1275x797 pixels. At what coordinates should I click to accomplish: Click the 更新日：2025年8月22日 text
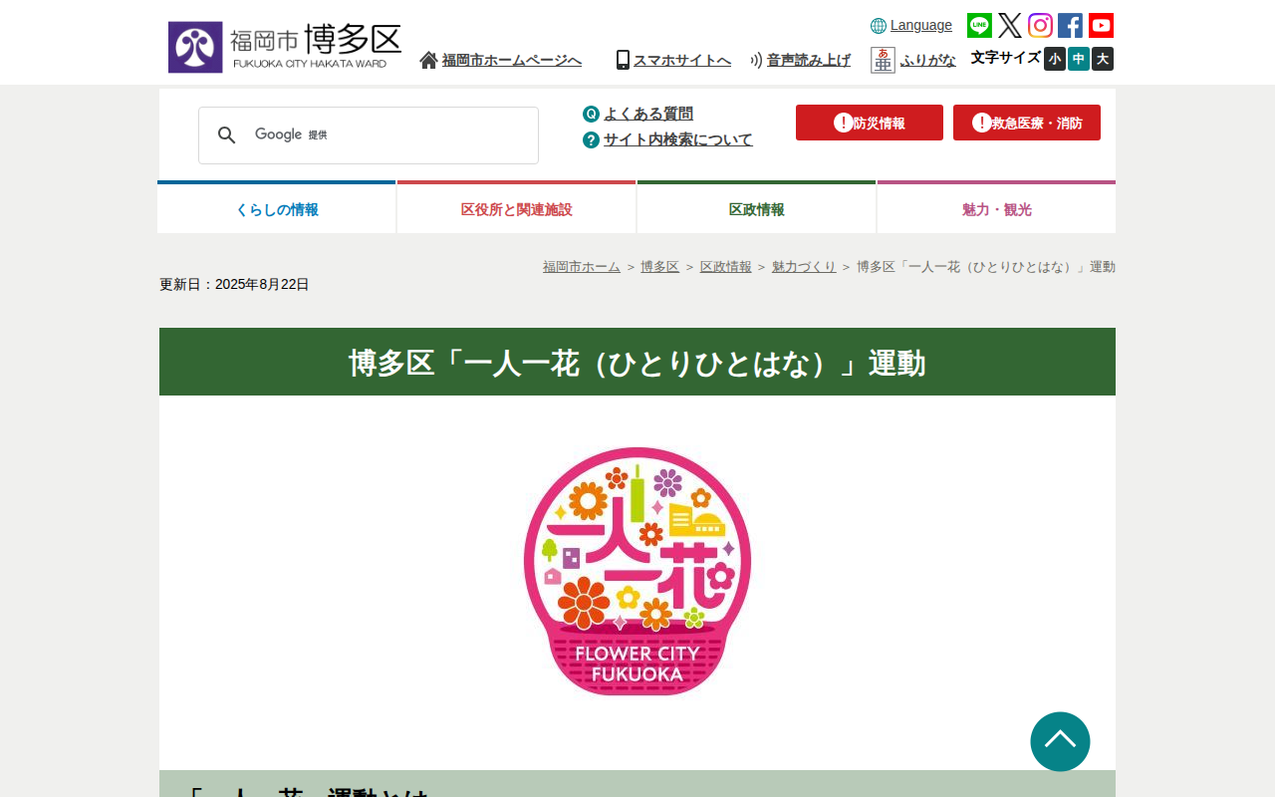[x=234, y=284]
